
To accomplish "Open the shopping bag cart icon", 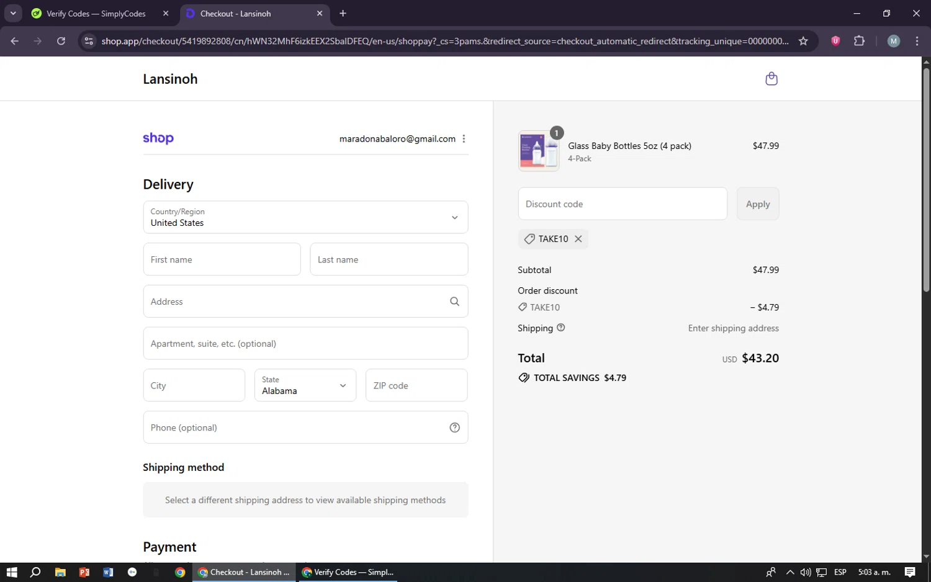I will [771, 79].
